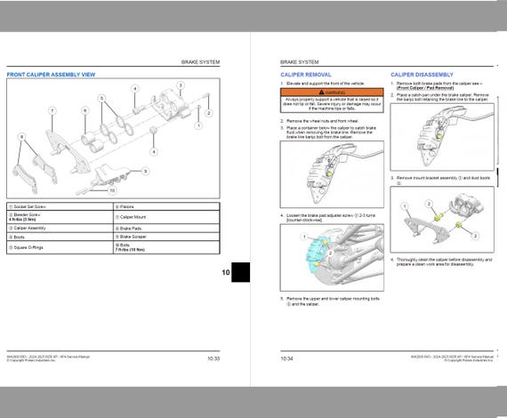Click the blue-highlighted caliper suspension figure
507x418 pixels.
332,258
